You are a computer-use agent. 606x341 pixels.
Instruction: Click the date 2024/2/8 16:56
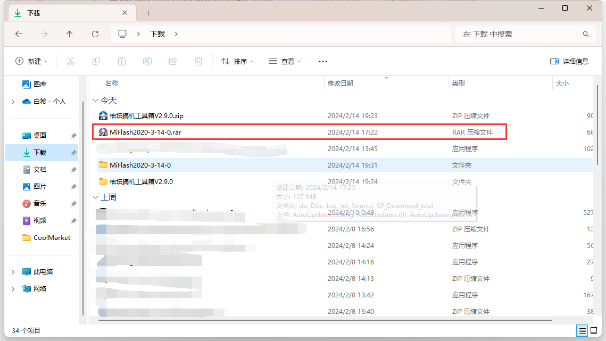pos(351,229)
